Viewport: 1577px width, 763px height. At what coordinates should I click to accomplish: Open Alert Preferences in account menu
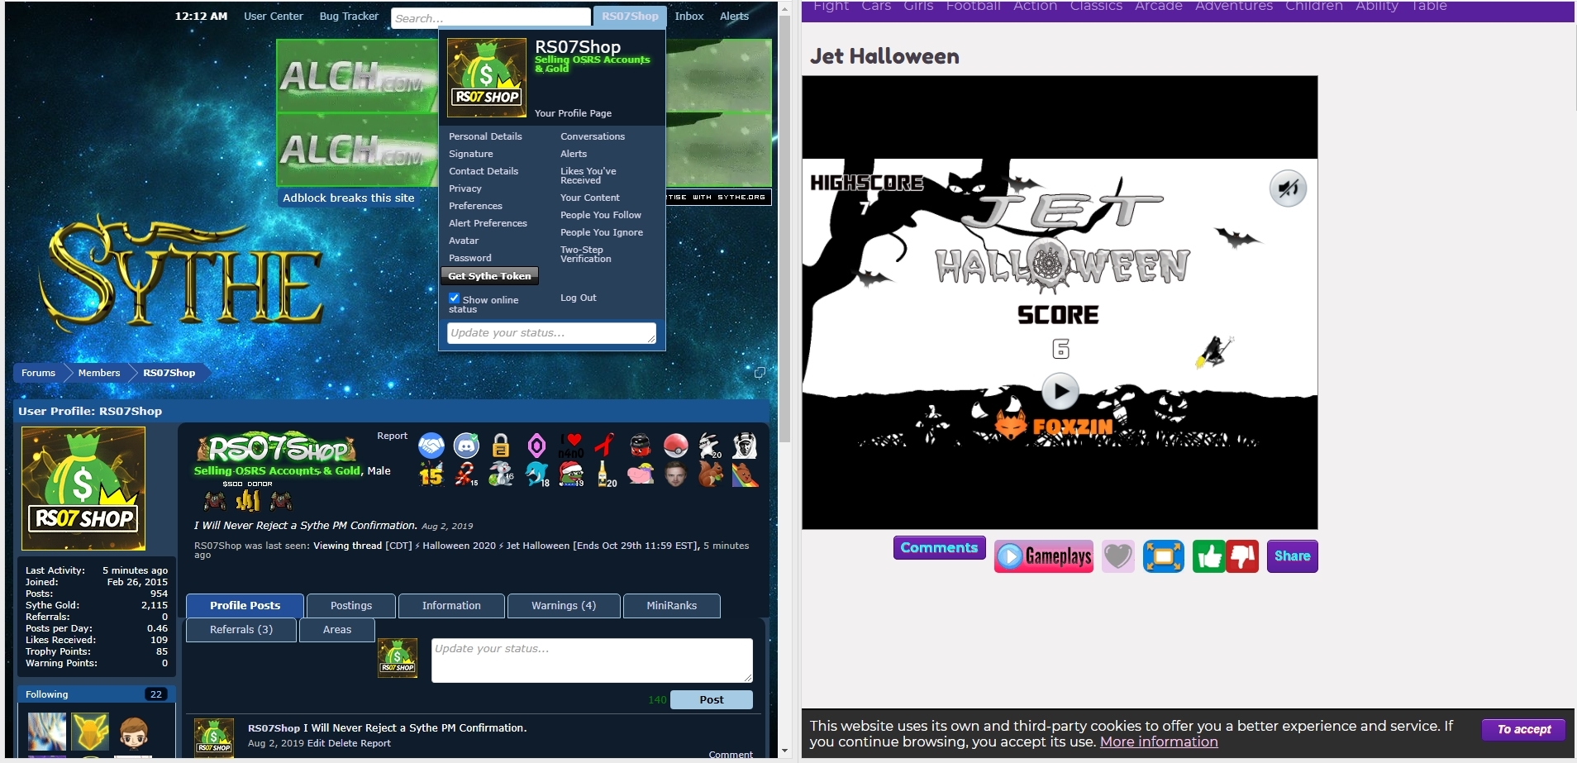point(488,223)
